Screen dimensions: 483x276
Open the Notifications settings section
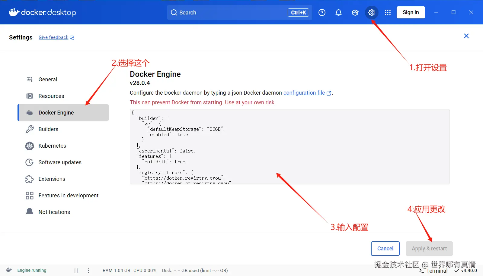(63, 212)
